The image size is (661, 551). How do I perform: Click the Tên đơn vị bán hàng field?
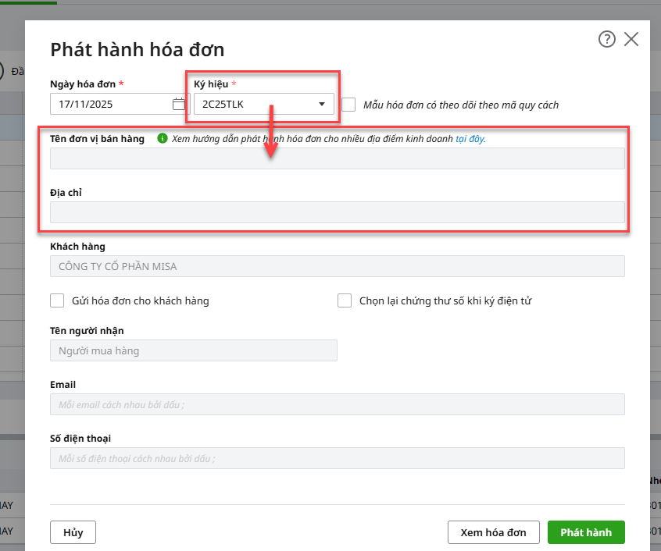337,158
